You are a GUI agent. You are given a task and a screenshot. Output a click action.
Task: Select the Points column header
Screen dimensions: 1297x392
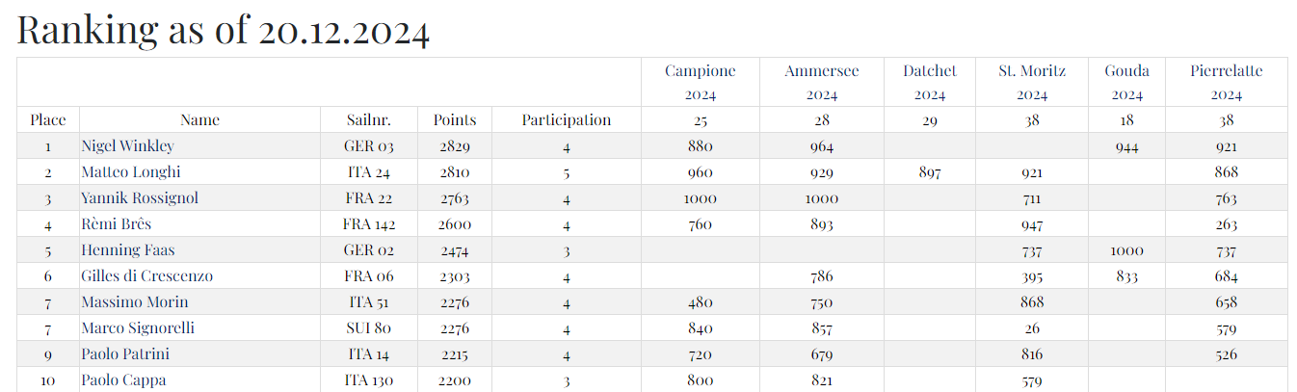tap(454, 120)
